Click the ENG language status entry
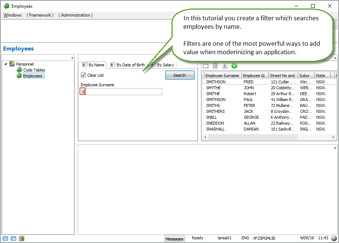 click(245, 238)
